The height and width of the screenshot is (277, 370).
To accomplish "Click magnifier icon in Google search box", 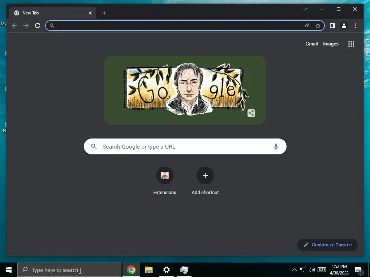I will 94,146.
